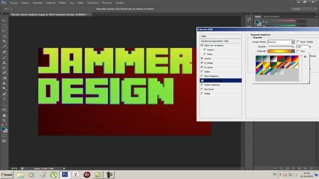Screen dimensions: 319x179
Task: Open uTorrent from the taskbar
Action: tap(54, 175)
